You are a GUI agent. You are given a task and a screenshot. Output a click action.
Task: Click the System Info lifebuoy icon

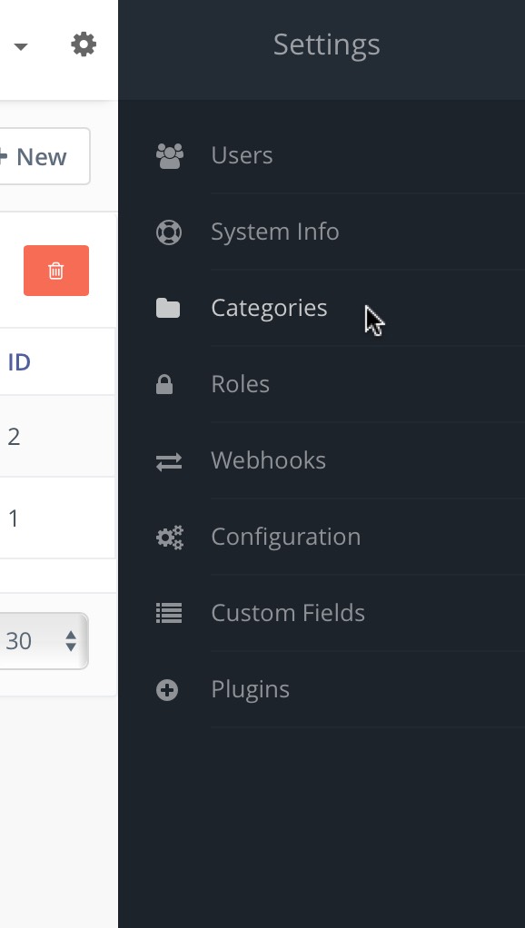(x=169, y=232)
